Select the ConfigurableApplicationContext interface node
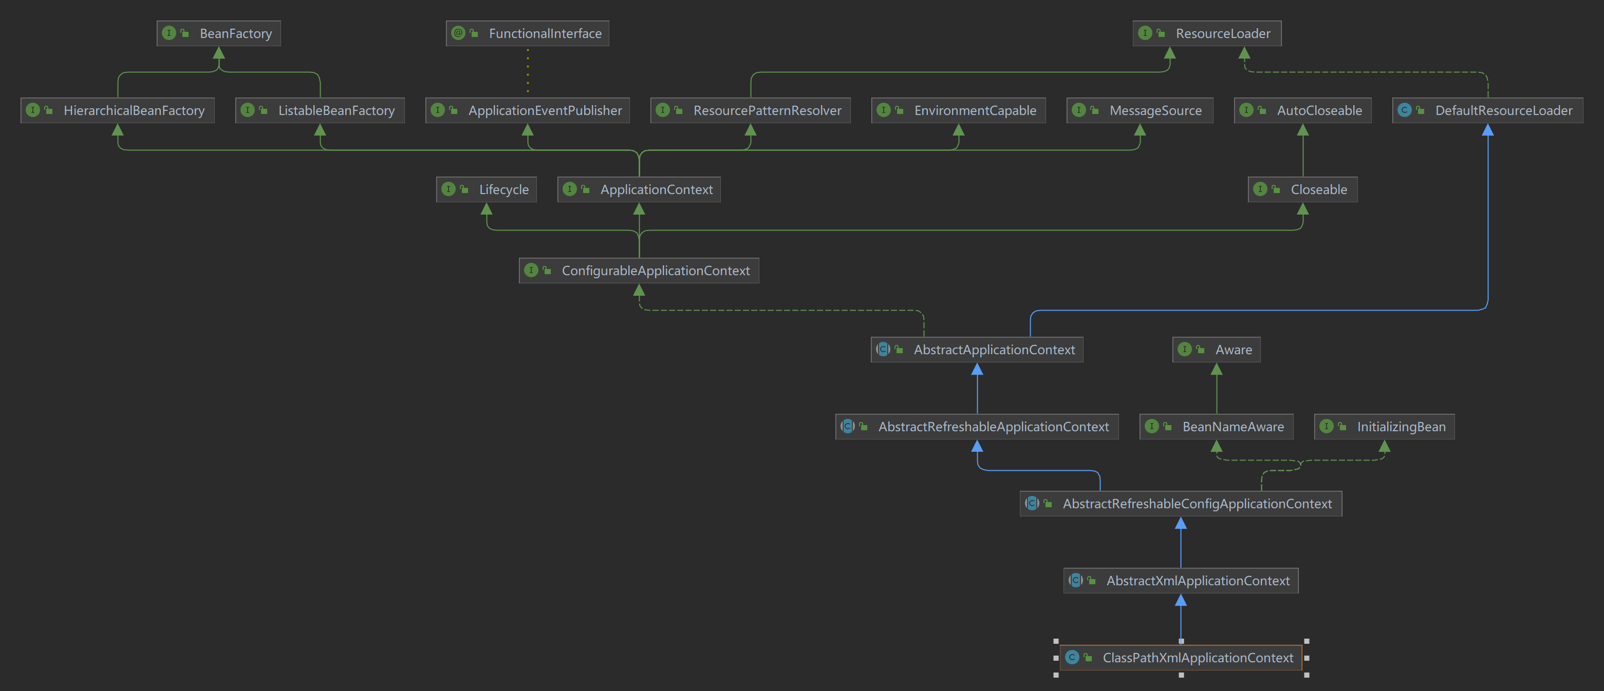Viewport: 1604px width, 691px height. (655, 271)
